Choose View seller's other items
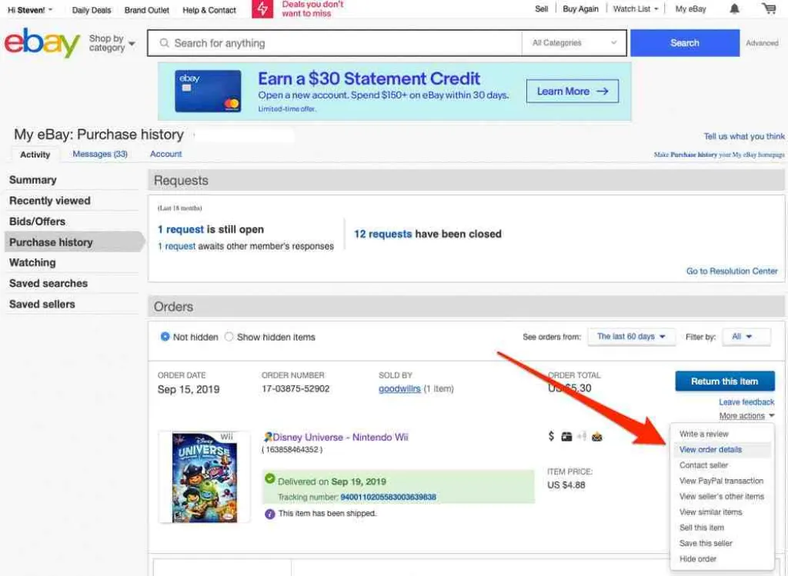The height and width of the screenshot is (576, 788). click(722, 496)
